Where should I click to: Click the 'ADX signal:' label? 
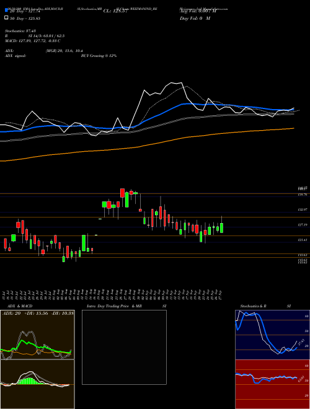click(x=15, y=56)
